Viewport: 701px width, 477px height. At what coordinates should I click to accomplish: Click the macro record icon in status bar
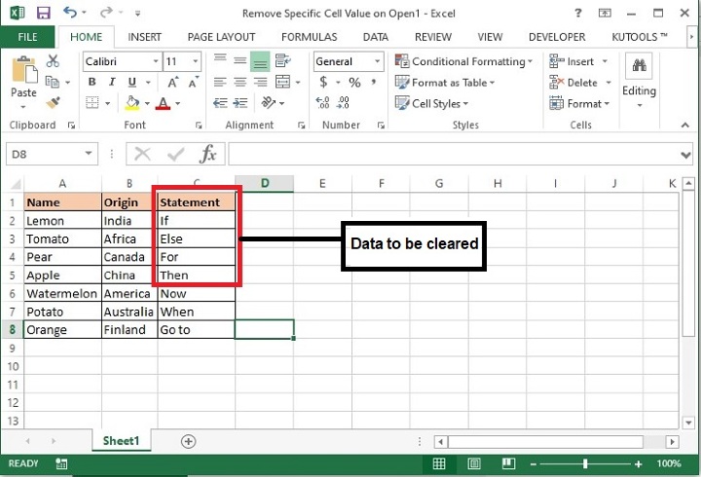click(x=61, y=463)
